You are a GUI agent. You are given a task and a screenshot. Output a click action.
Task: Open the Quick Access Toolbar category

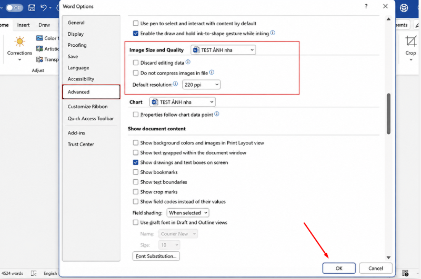pyautogui.click(x=91, y=118)
